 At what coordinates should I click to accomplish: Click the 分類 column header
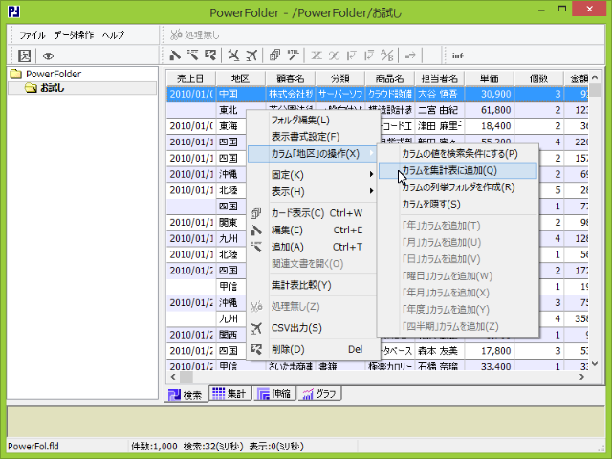[340, 78]
